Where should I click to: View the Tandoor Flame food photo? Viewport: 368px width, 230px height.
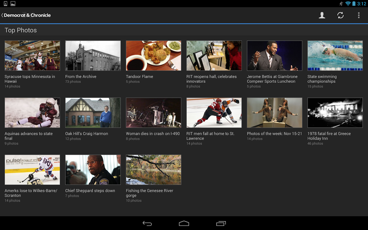153,55
